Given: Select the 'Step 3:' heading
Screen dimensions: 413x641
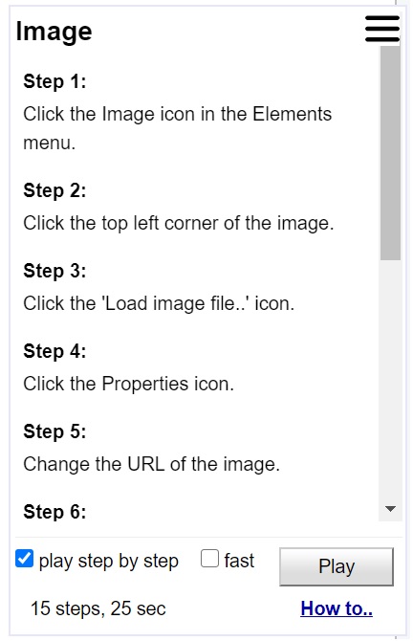Looking at the screenshot, I should click(54, 270).
